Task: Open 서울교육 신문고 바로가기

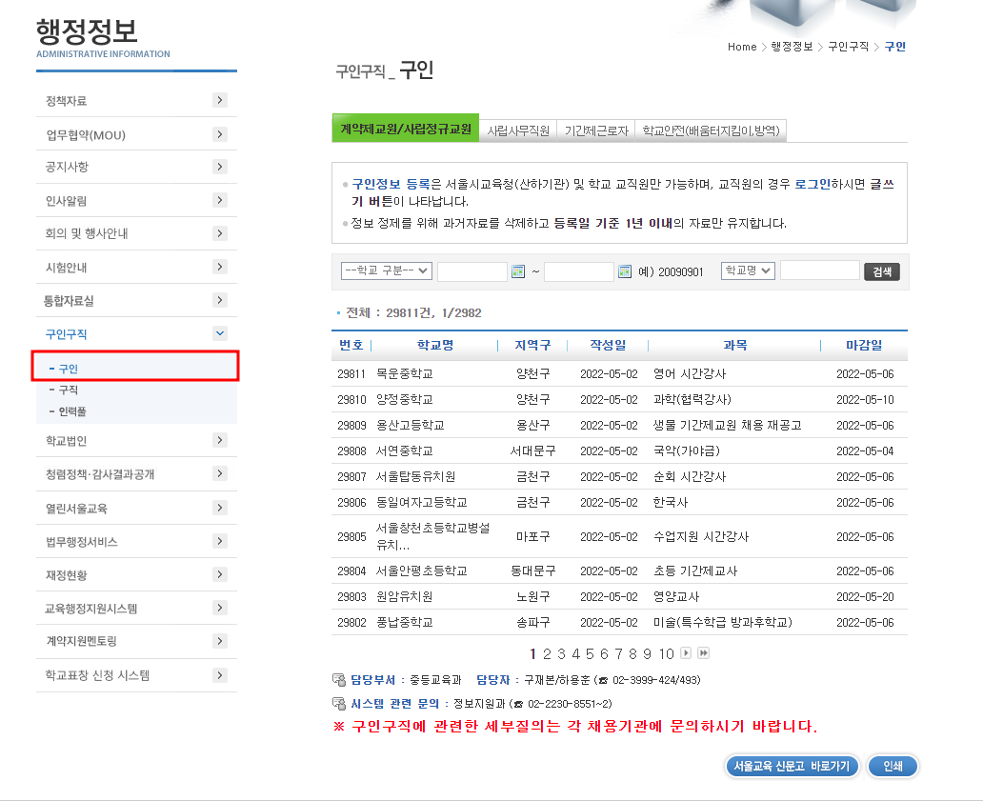Action: click(x=792, y=766)
